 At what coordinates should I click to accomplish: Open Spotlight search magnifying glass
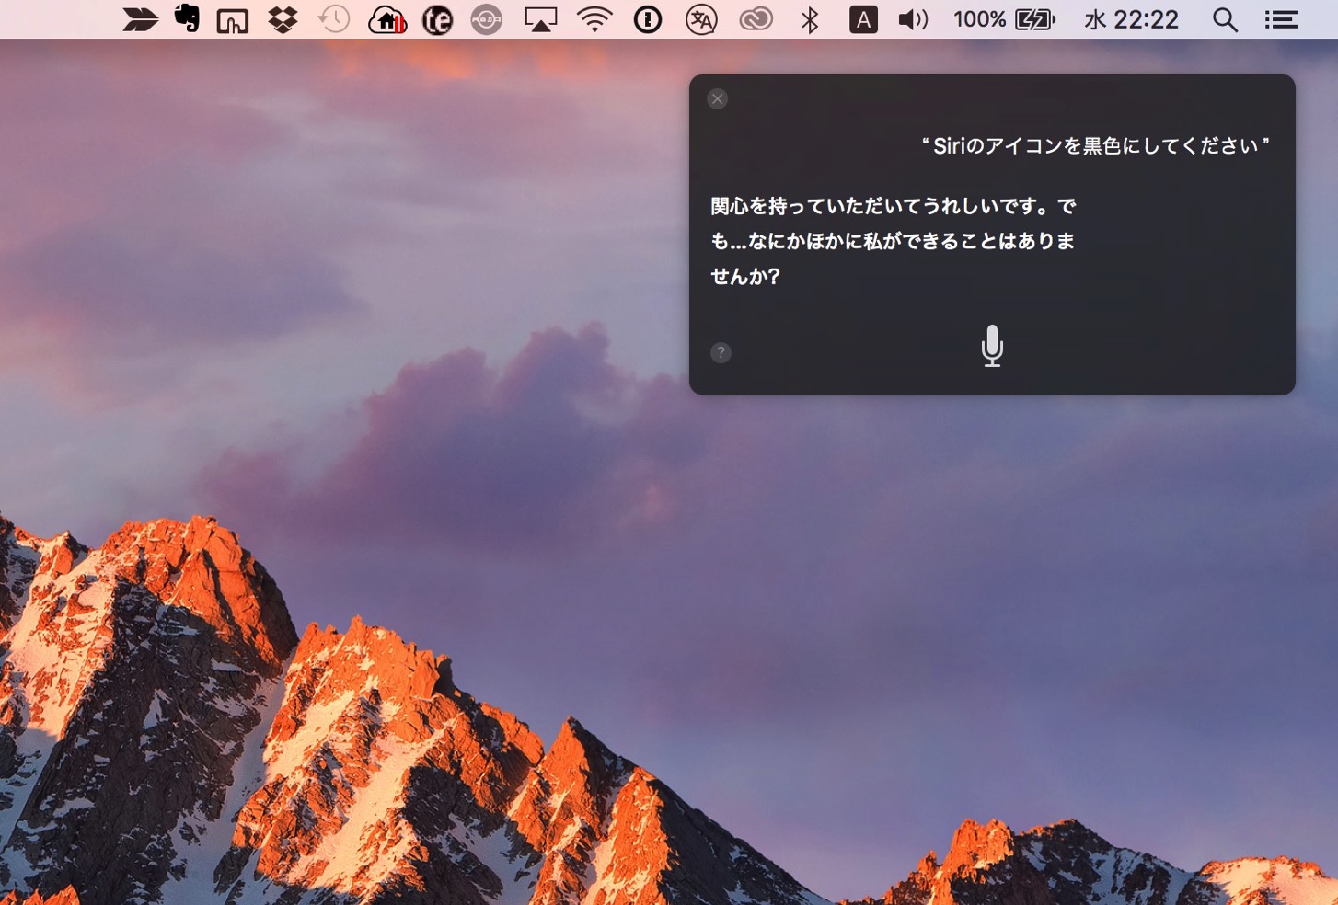pos(1225,19)
